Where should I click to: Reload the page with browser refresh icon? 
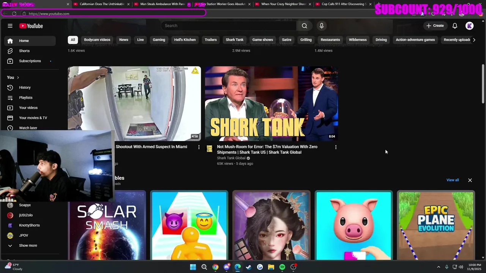click(x=14, y=14)
